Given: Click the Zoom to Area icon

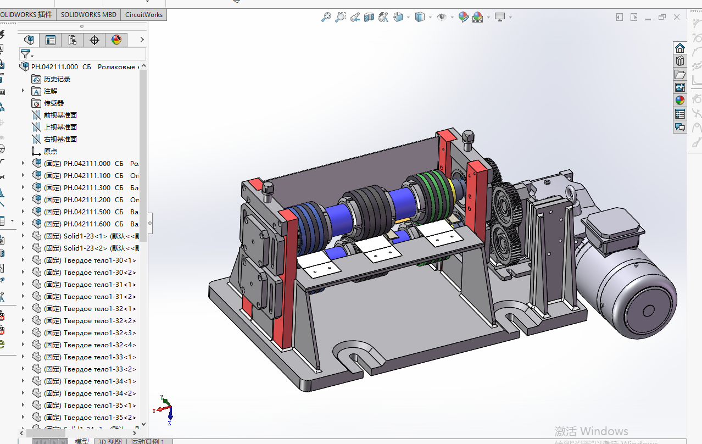Looking at the screenshot, I should point(341,17).
